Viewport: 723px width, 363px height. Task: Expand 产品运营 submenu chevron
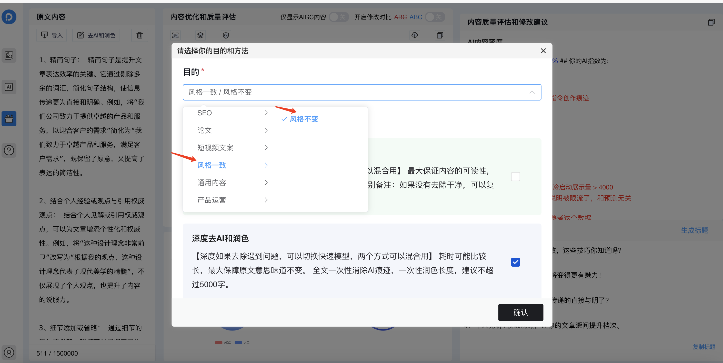(266, 200)
